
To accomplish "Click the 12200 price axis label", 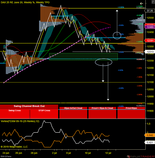I will 150,68.
